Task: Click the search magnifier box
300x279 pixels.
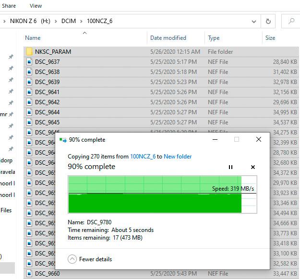Action: click(x=291, y=21)
